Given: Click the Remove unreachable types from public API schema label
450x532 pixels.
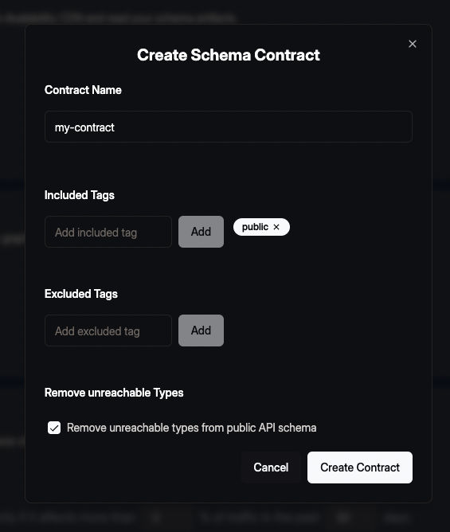Looking at the screenshot, I should tap(191, 428).
